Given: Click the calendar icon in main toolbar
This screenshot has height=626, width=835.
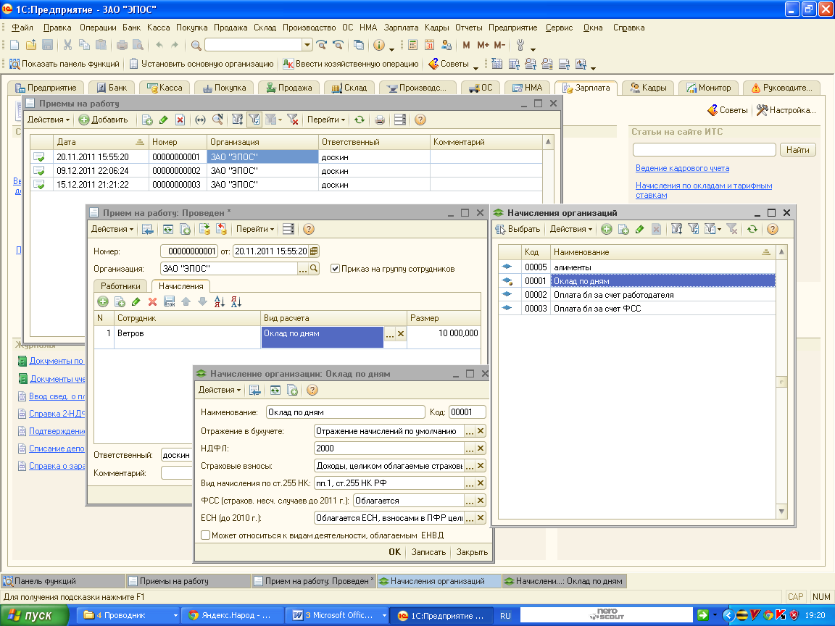Looking at the screenshot, I should pos(429,45).
